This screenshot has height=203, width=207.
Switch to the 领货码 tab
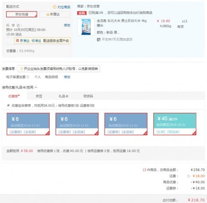88,96
